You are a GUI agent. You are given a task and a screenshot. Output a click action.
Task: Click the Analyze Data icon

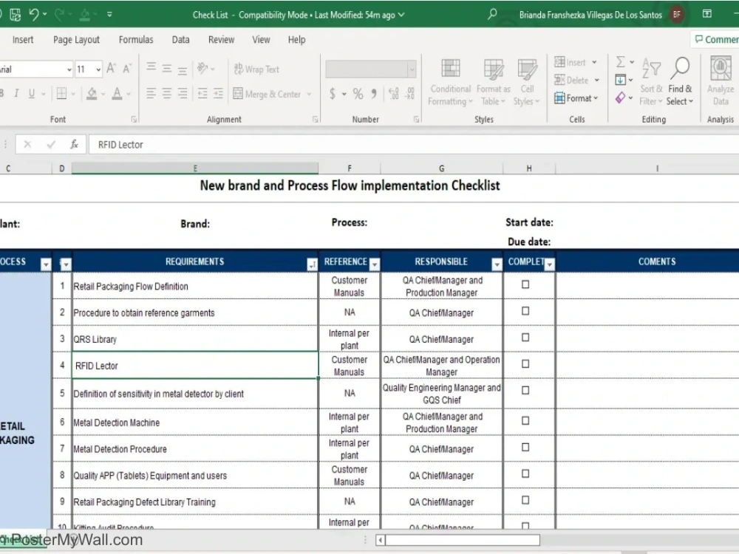(x=720, y=69)
